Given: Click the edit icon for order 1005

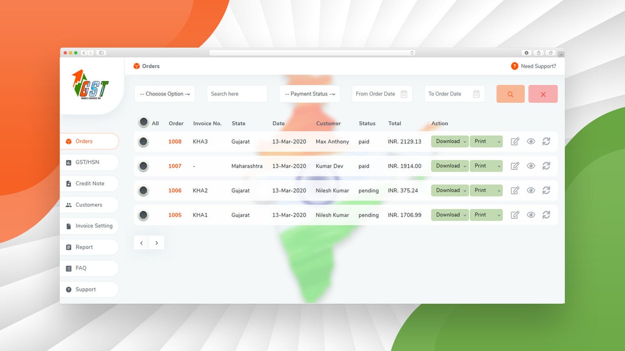Looking at the screenshot, I should tap(515, 215).
